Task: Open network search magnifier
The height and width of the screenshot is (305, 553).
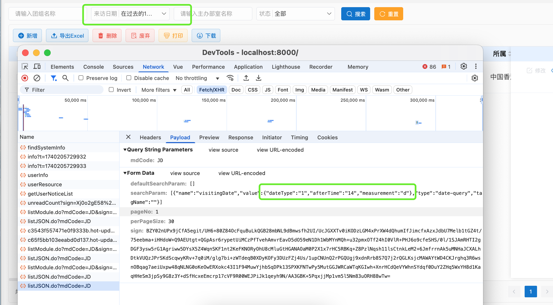Action: tap(65, 78)
